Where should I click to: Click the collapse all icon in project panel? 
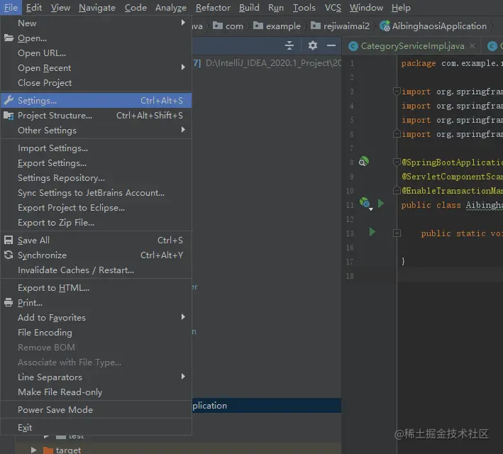click(289, 45)
